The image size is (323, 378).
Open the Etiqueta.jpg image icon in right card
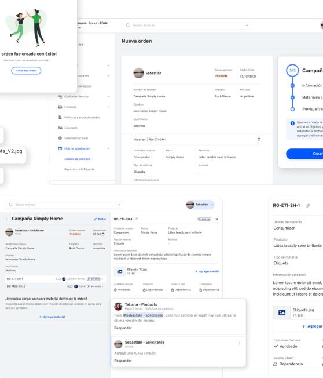[x=281, y=312]
